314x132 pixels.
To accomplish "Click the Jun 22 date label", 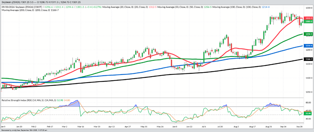I will [x=190, y=127].
